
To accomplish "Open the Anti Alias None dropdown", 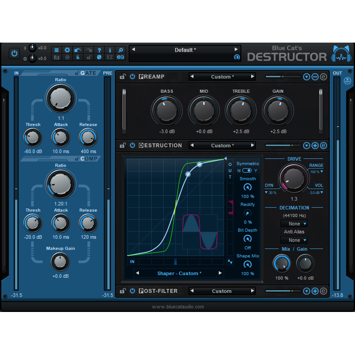I will (294, 240).
